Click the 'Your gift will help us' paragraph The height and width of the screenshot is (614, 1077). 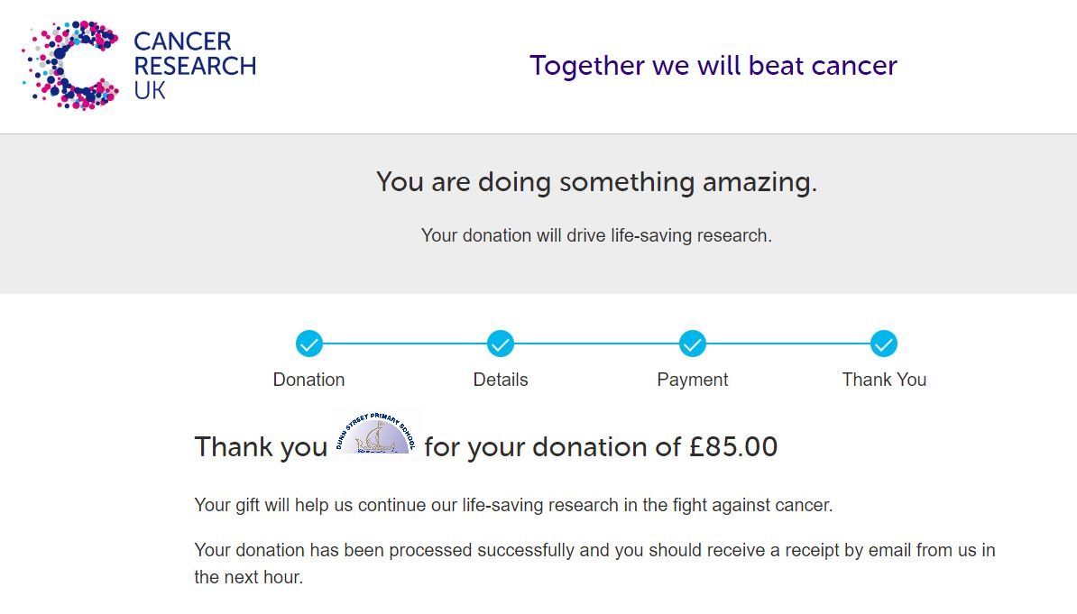click(x=513, y=506)
